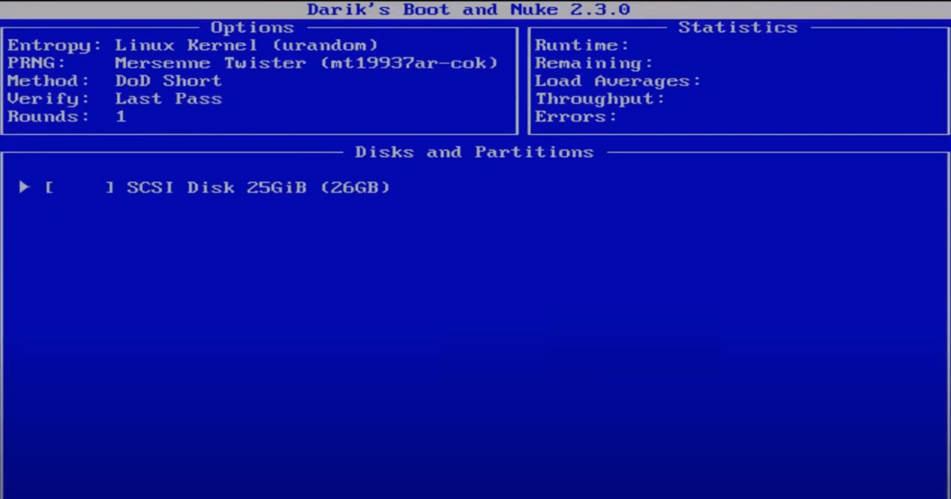Click the Load Averages label

click(617, 81)
